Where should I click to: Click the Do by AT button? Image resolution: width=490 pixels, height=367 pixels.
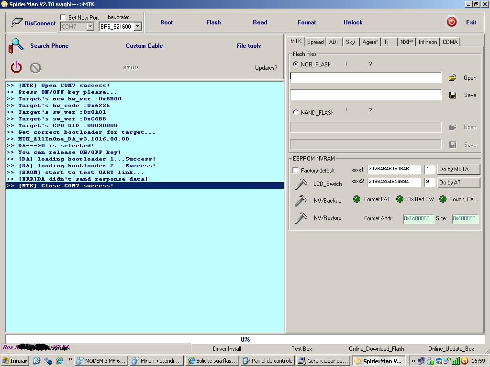(458, 183)
